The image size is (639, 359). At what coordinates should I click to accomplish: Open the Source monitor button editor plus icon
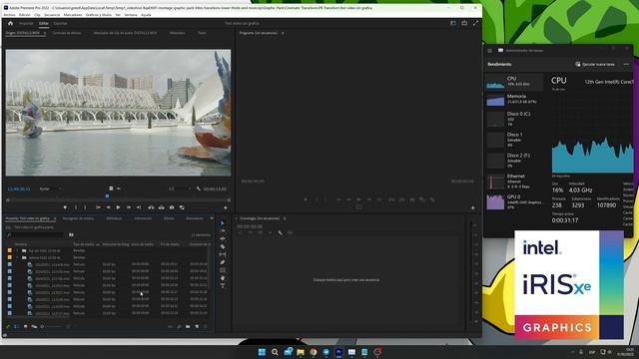pyautogui.click(x=226, y=208)
